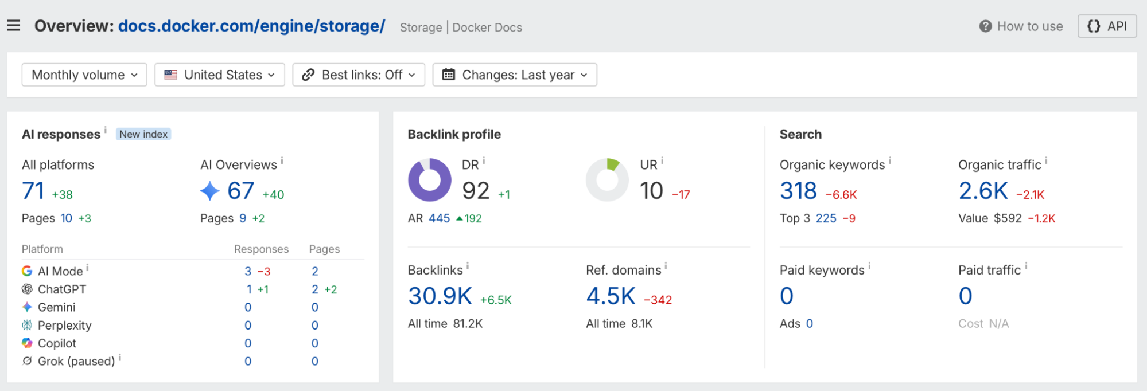Show info tooltip for DR
1147x392 pixels.
(484, 161)
